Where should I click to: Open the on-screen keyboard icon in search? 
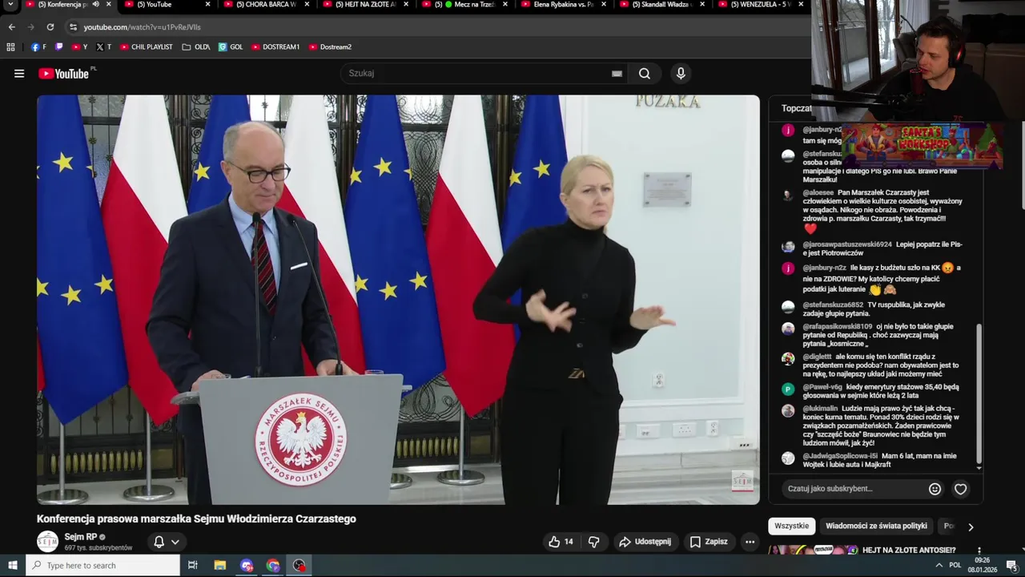click(617, 74)
